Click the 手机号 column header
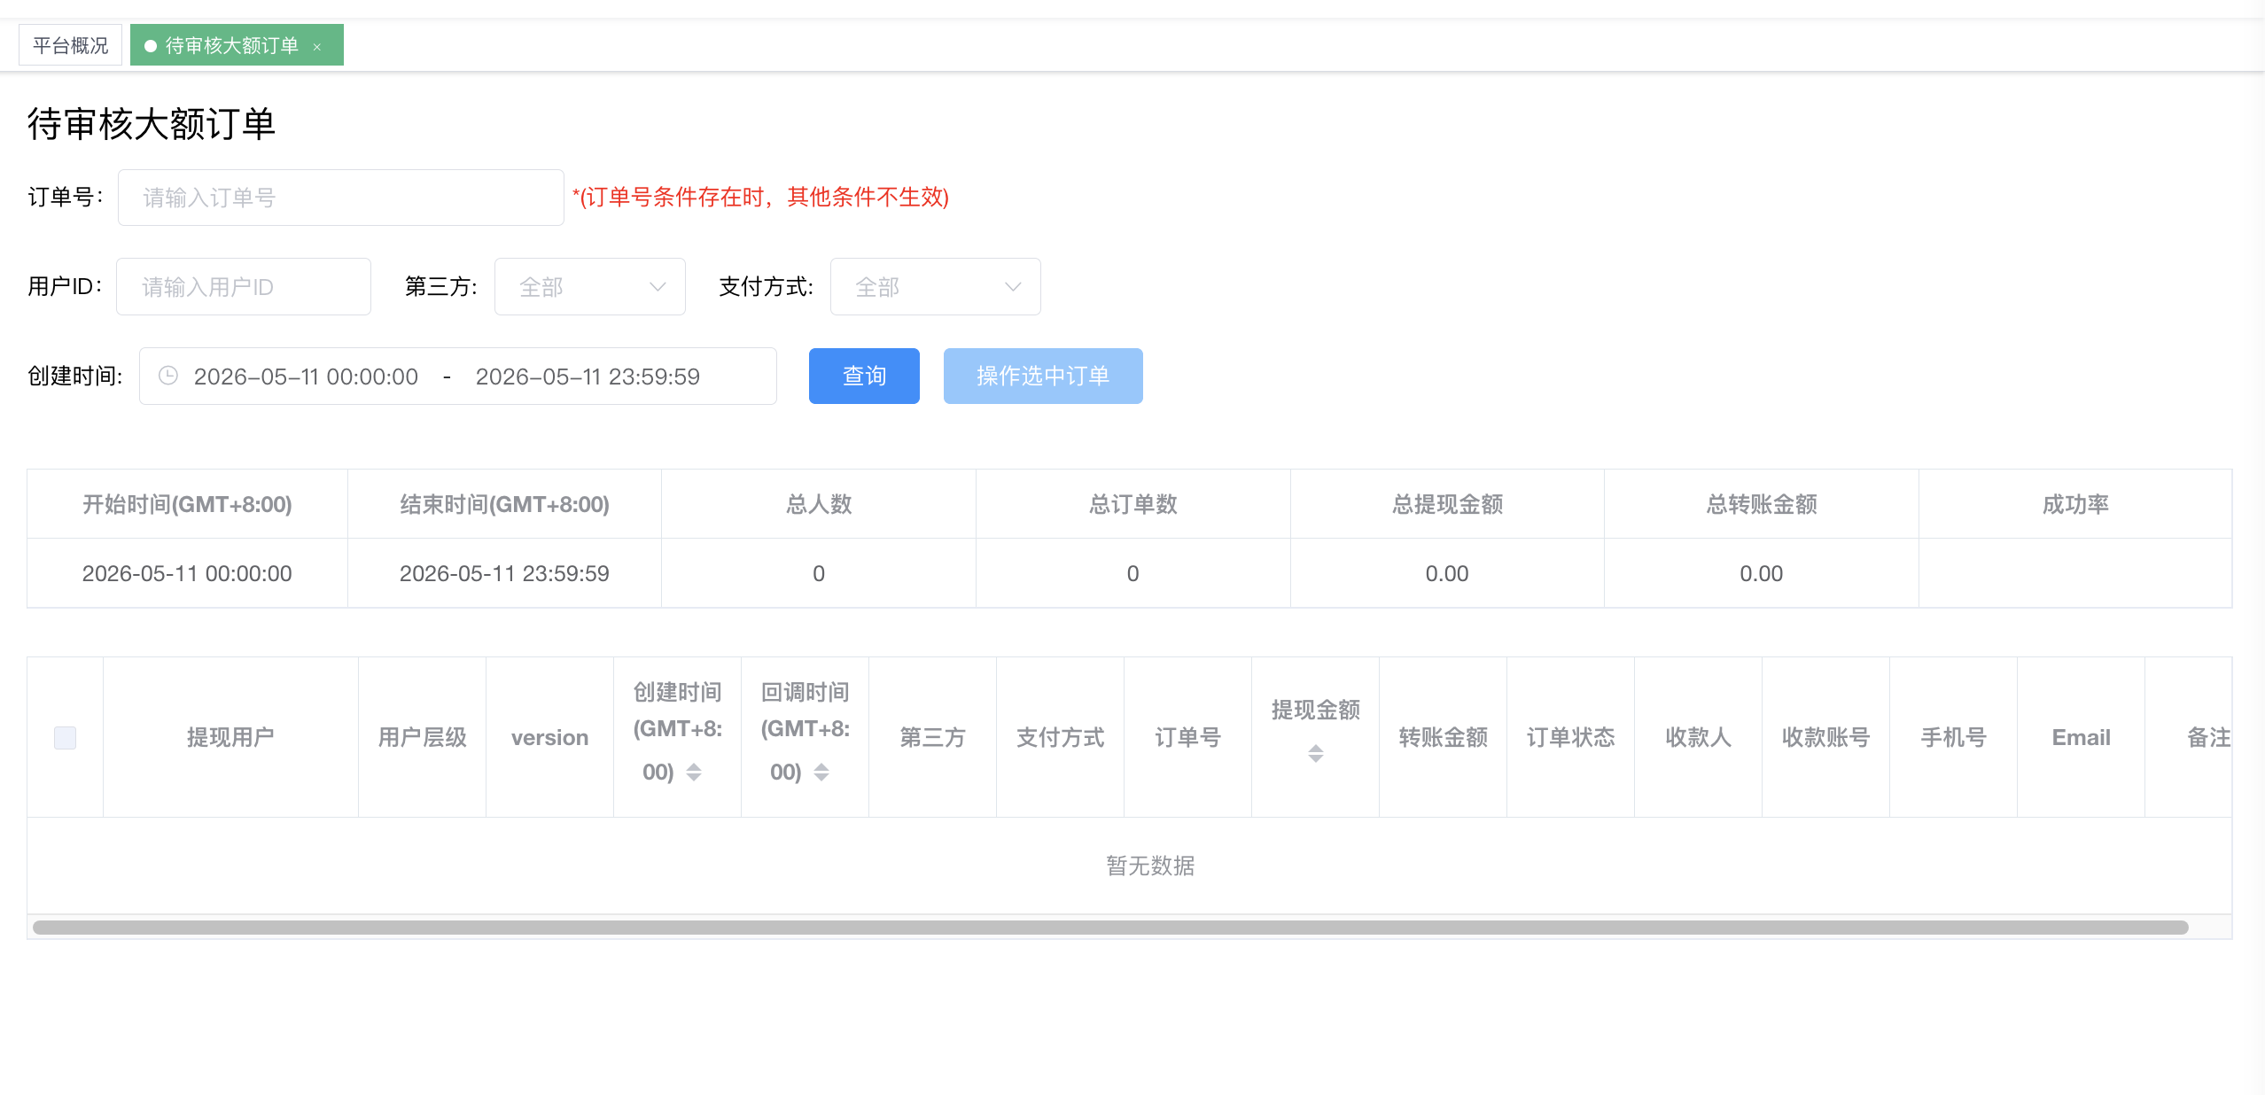The height and width of the screenshot is (1095, 2265). (1954, 737)
